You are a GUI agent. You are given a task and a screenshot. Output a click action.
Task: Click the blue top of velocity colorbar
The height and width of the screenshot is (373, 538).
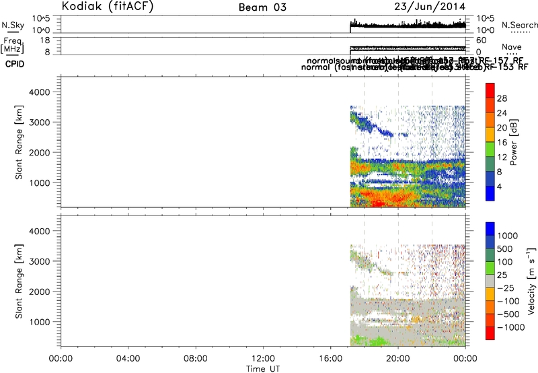coord(490,229)
